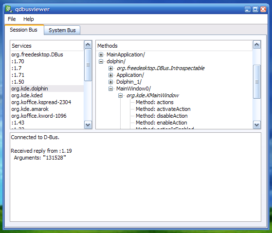272x233 pixels.
Task: Select the org.kde.KMainWindow interface label
Action: [153, 95]
